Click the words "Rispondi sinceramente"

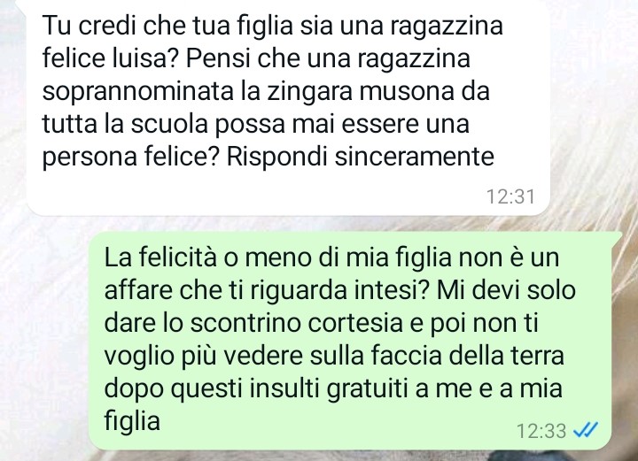point(360,156)
